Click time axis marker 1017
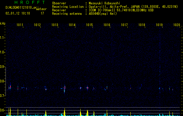The height and width of the screenshot is (116, 183). pyautogui.click(x=125, y=25)
